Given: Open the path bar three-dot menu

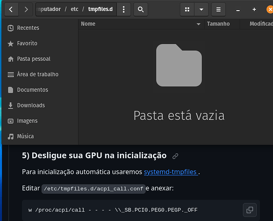Looking at the screenshot, I should coord(123,9).
